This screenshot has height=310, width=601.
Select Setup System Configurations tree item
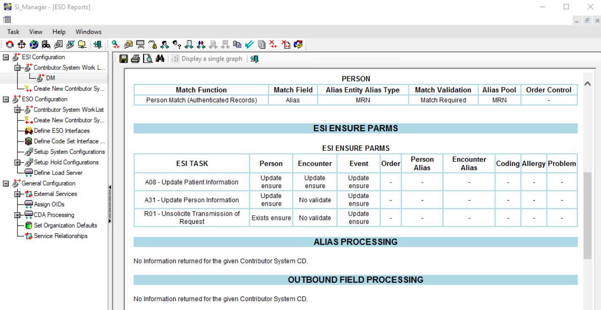point(70,152)
